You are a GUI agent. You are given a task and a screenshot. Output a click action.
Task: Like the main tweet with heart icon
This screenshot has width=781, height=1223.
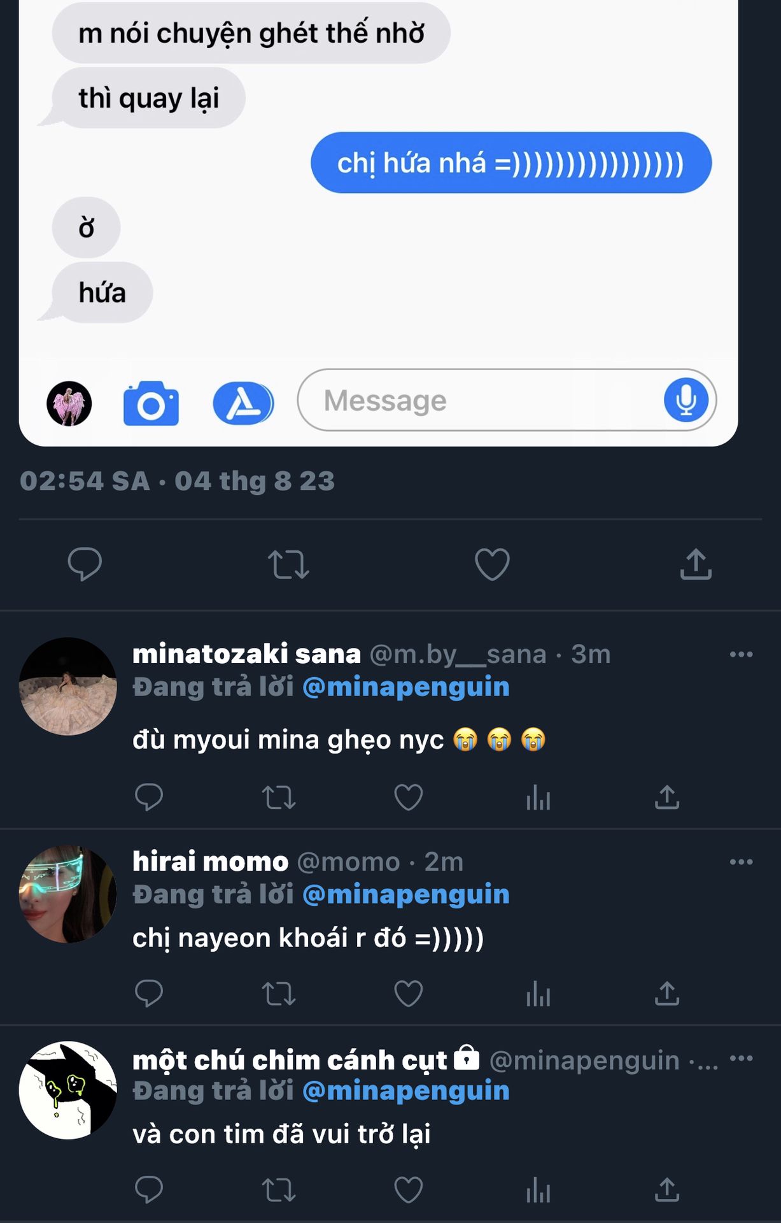(x=492, y=564)
